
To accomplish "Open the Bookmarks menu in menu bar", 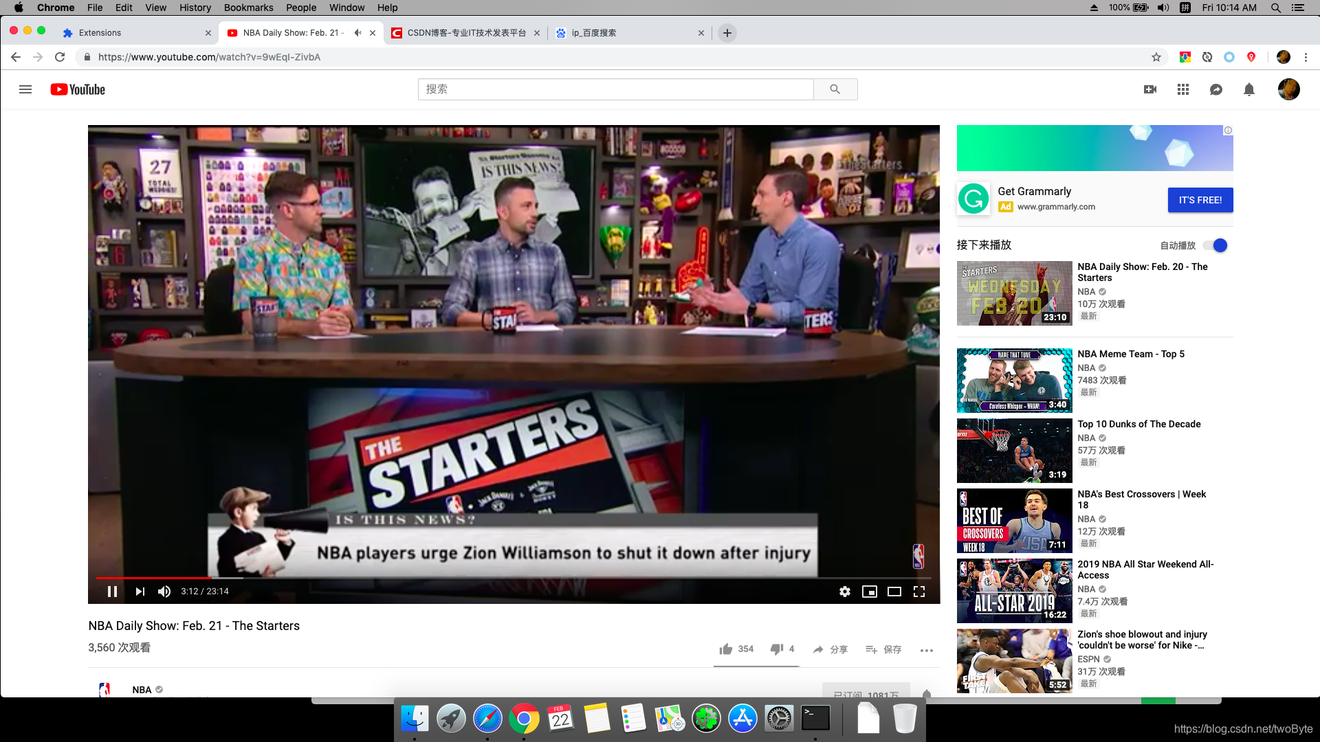I will pos(248,8).
